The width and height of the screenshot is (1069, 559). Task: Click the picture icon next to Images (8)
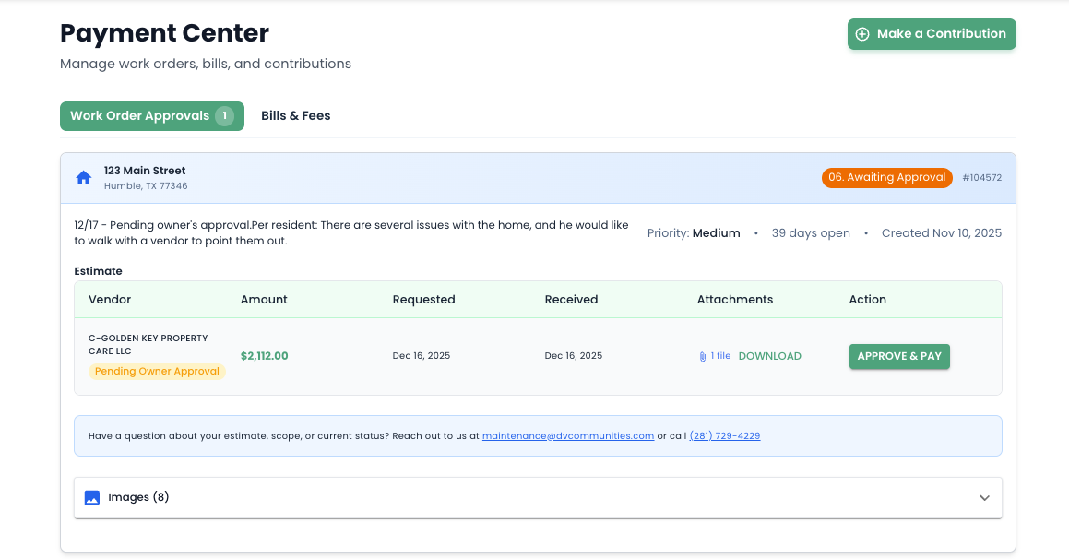click(91, 498)
